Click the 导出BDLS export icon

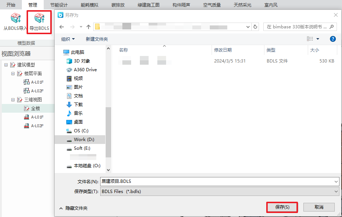(x=39, y=18)
